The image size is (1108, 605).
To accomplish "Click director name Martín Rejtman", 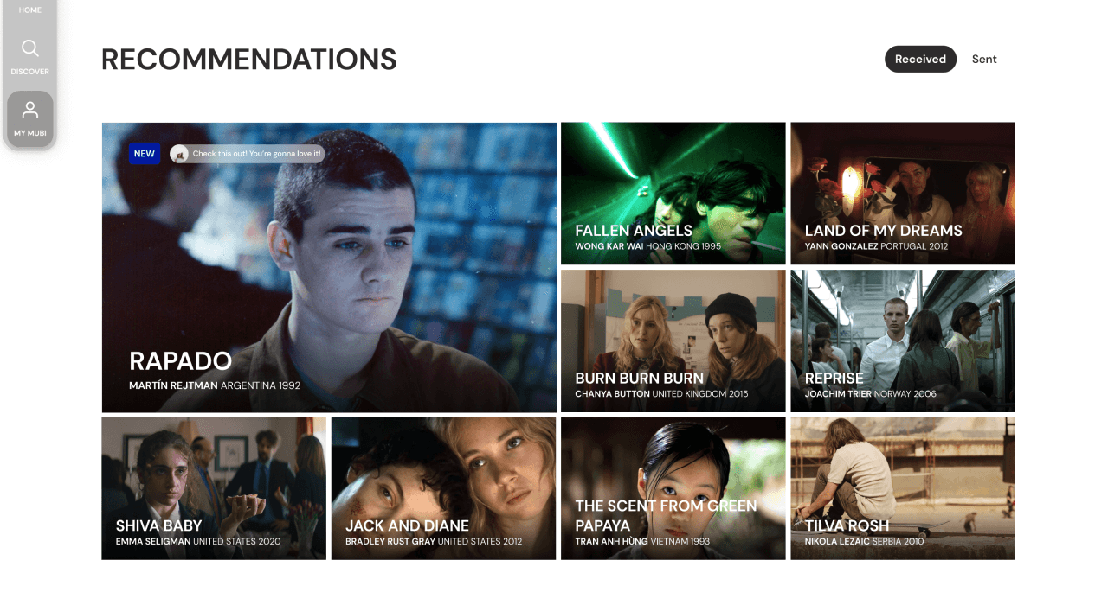I will pyautogui.click(x=173, y=385).
